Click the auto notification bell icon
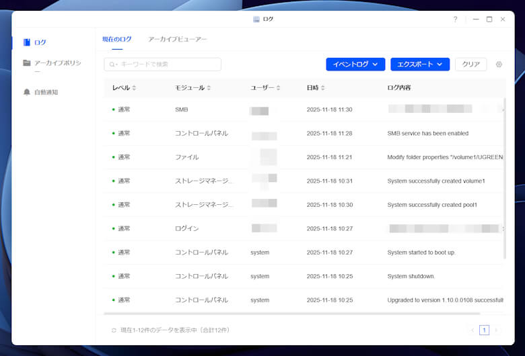Screen dimensions: 525x356 tap(27, 92)
